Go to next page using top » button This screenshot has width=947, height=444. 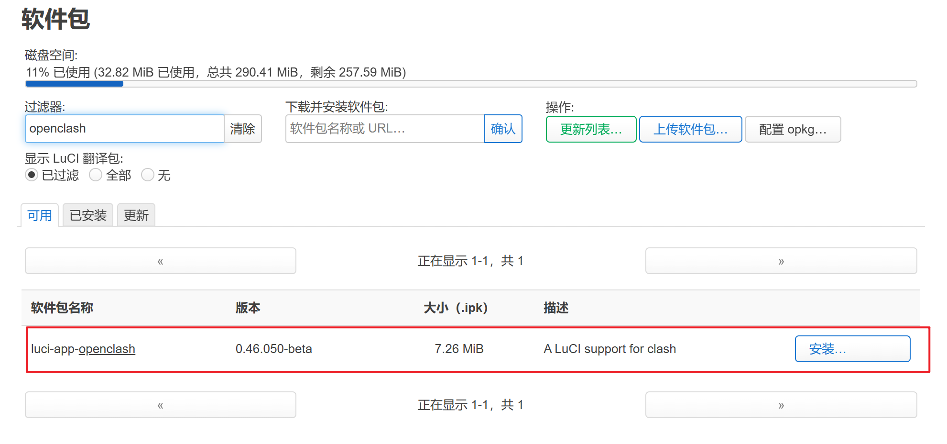781,261
